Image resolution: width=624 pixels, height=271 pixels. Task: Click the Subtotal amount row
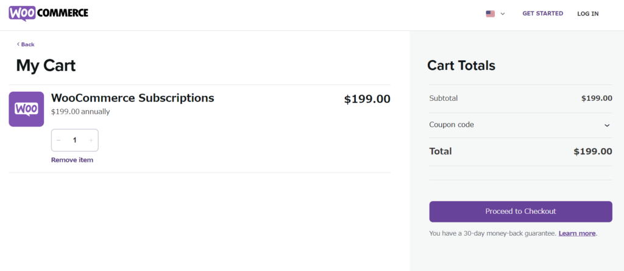pos(520,98)
